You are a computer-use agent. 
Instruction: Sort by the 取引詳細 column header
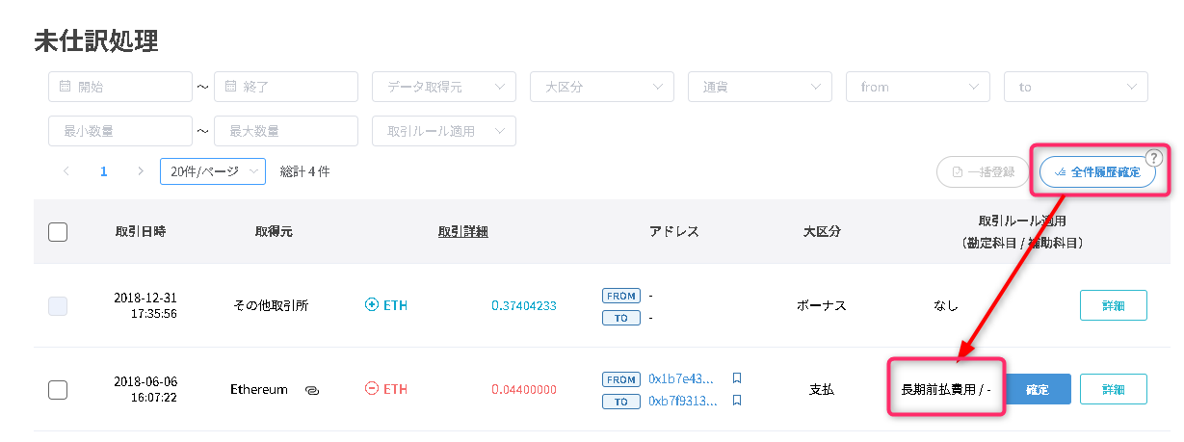(x=462, y=231)
